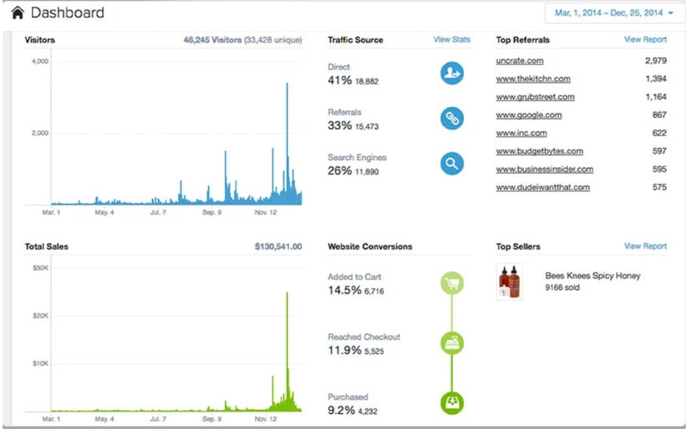Open the www.google.com referral link
Image resolution: width=689 pixels, height=429 pixels.
pyautogui.click(x=528, y=115)
